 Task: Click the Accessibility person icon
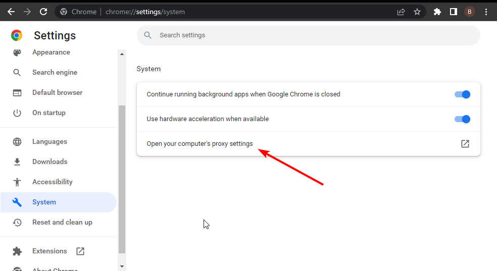pos(17,182)
